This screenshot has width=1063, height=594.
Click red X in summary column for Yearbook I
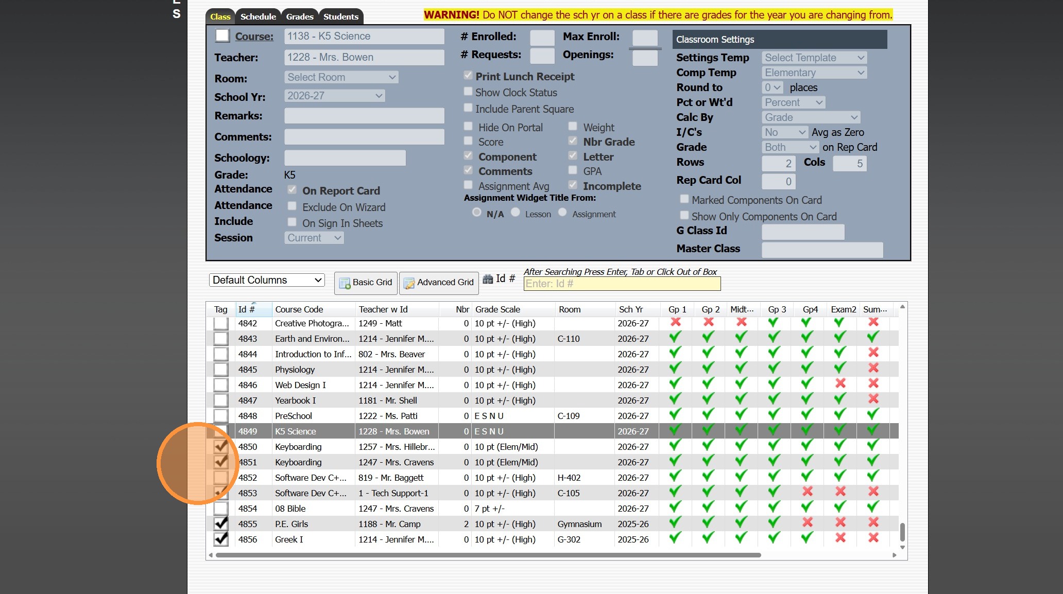(873, 399)
